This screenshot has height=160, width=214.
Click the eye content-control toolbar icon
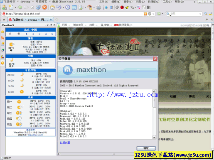[x=90, y=7]
